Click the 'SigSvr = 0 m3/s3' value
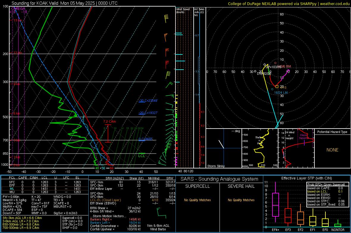The image size is (351, 233). pos(65,213)
